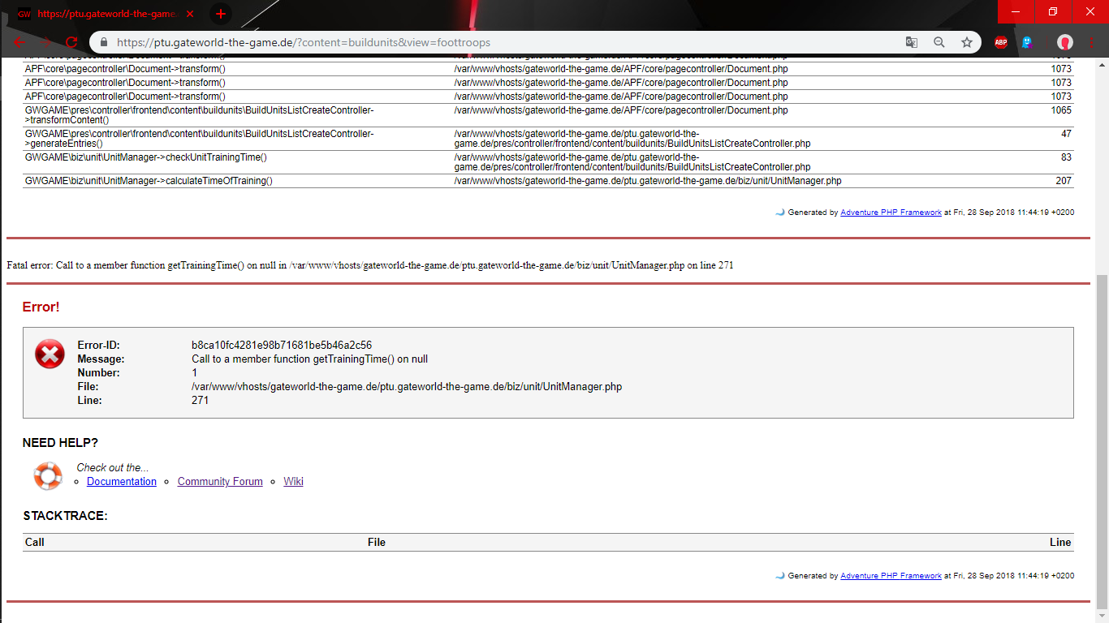The image size is (1109, 623).
Task: Open the Chrome profile avatar
Action: [1064, 42]
